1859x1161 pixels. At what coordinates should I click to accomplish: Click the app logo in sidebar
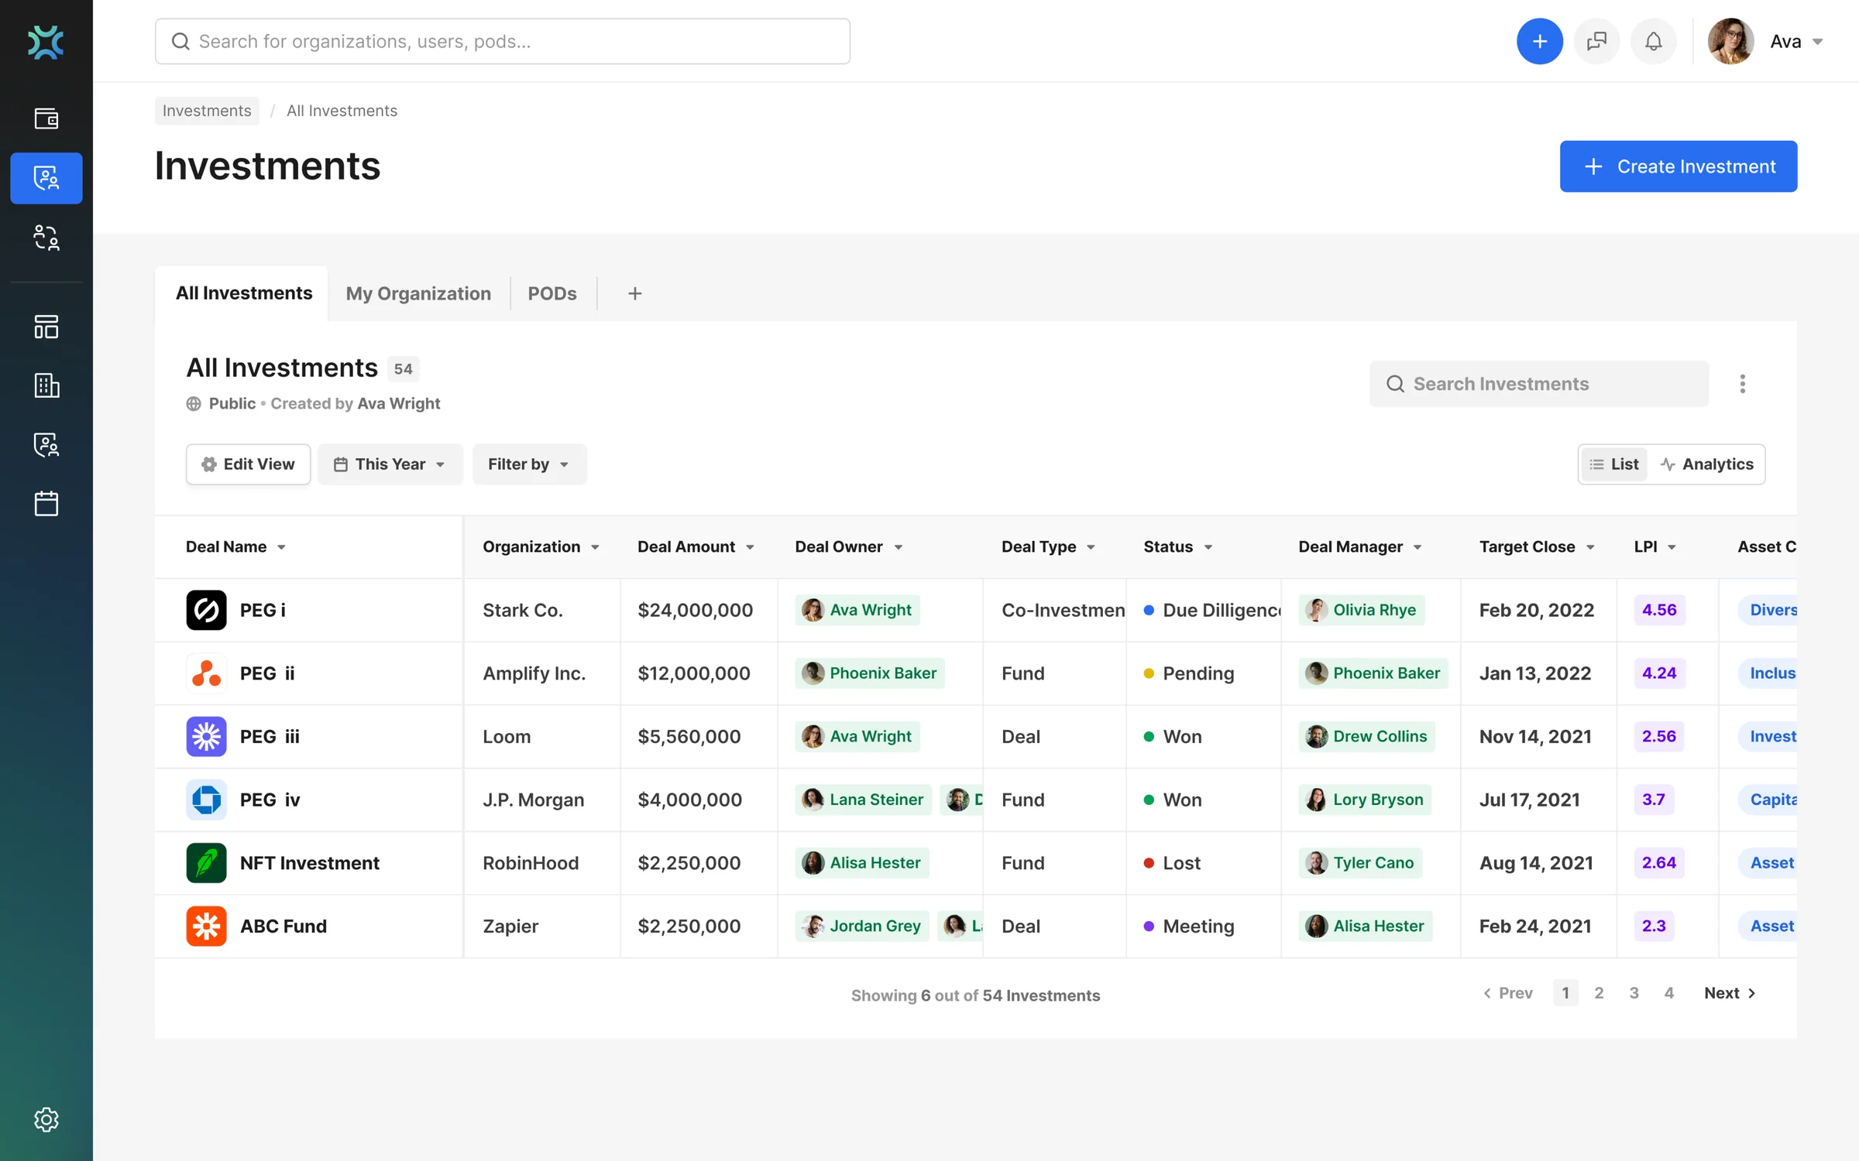[x=46, y=42]
